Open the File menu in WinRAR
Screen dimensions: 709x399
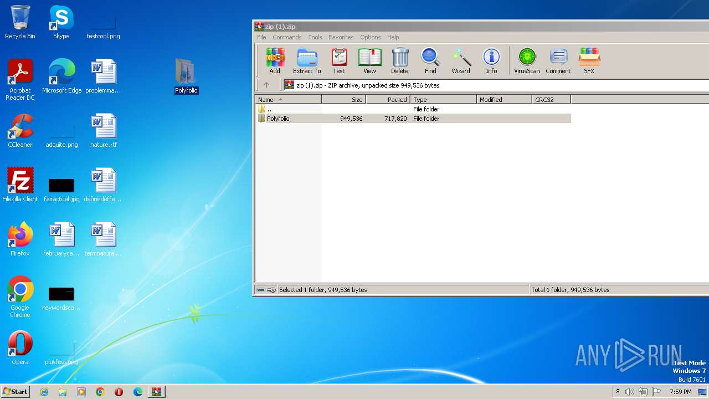coord(261,37)
